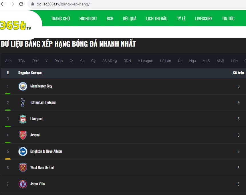Click the Số trận column header

(x=239, y=73)
